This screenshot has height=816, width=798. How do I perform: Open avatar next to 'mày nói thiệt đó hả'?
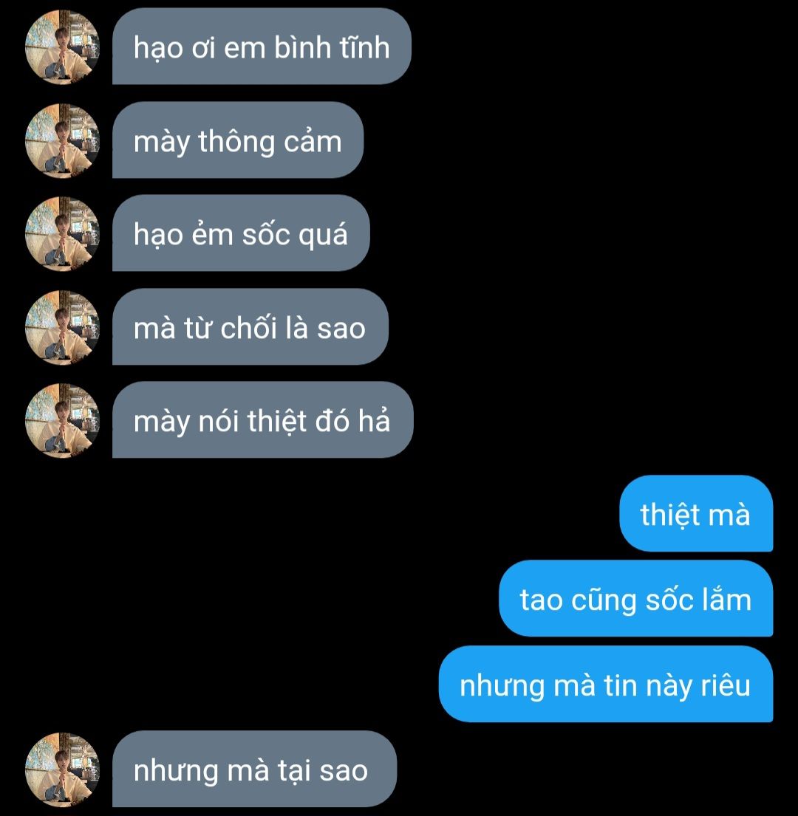63,420
